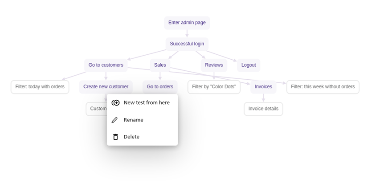Click the Sales node
The image size is (368, 183).
click(x=160, y=65)
